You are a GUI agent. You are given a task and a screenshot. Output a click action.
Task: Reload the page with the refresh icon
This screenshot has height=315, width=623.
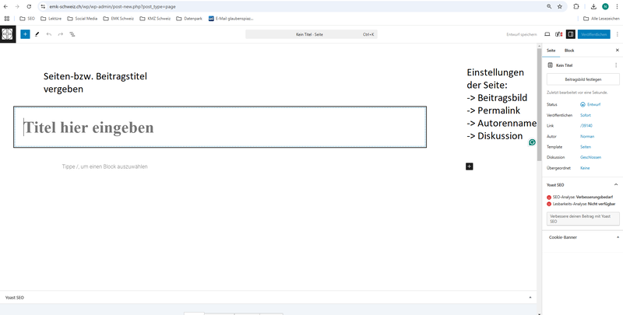point(29,7)
